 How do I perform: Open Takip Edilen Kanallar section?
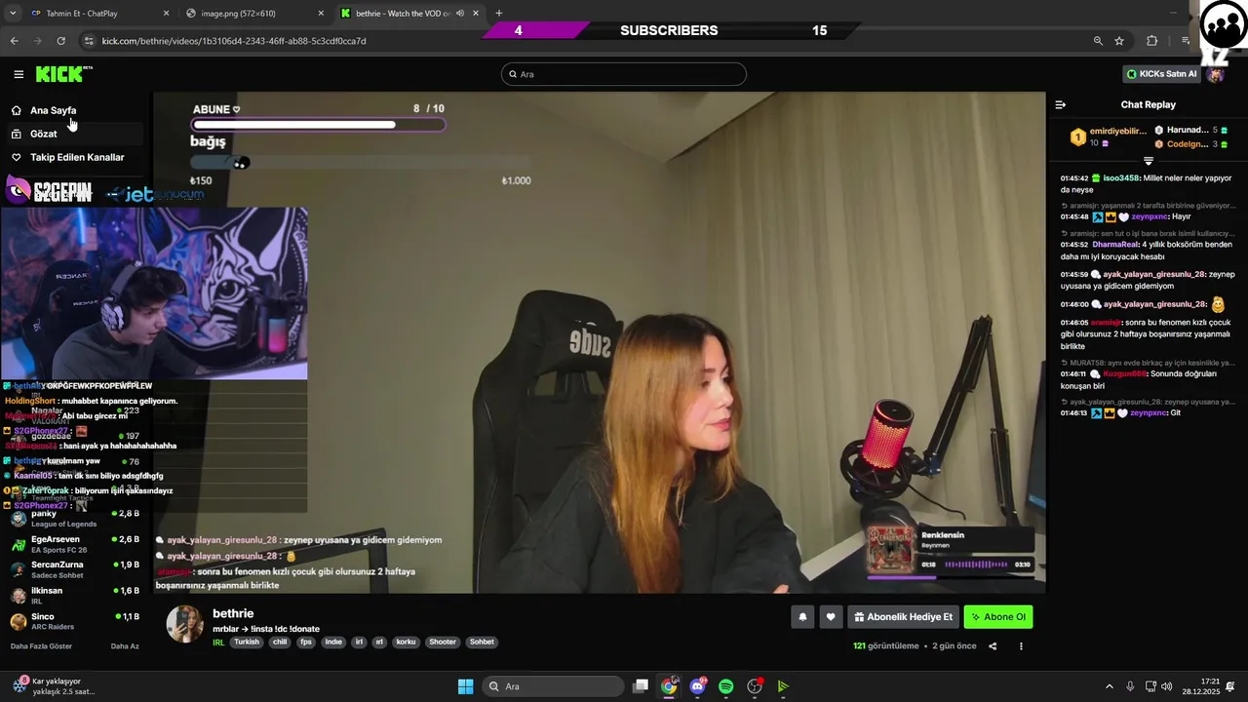coord(77,157)
